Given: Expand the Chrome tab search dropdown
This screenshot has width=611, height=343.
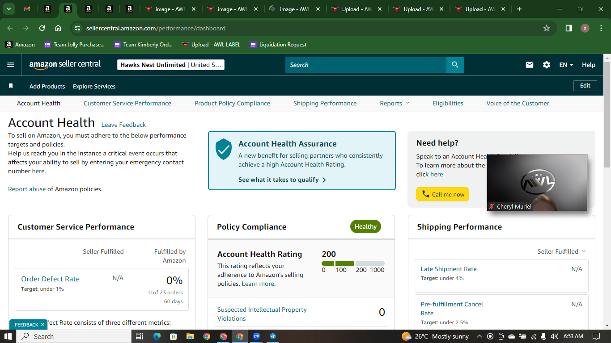Looking at the screenshot, I should tap(9, 9).
